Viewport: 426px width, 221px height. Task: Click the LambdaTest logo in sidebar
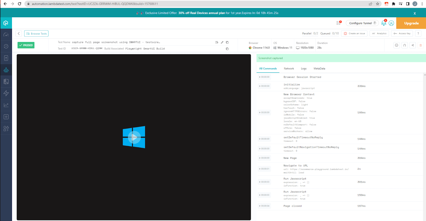pos(6,23)
